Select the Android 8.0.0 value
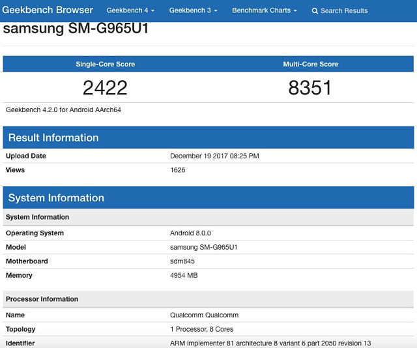Image resolution: width=417 pixels, height=348 pixels. [190, 233]
